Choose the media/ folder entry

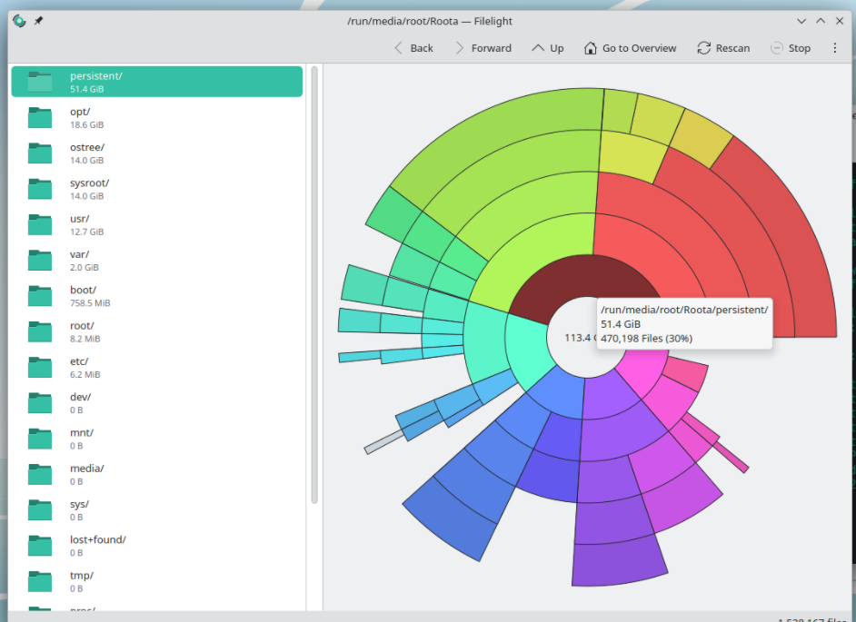(x=156, y=474)
